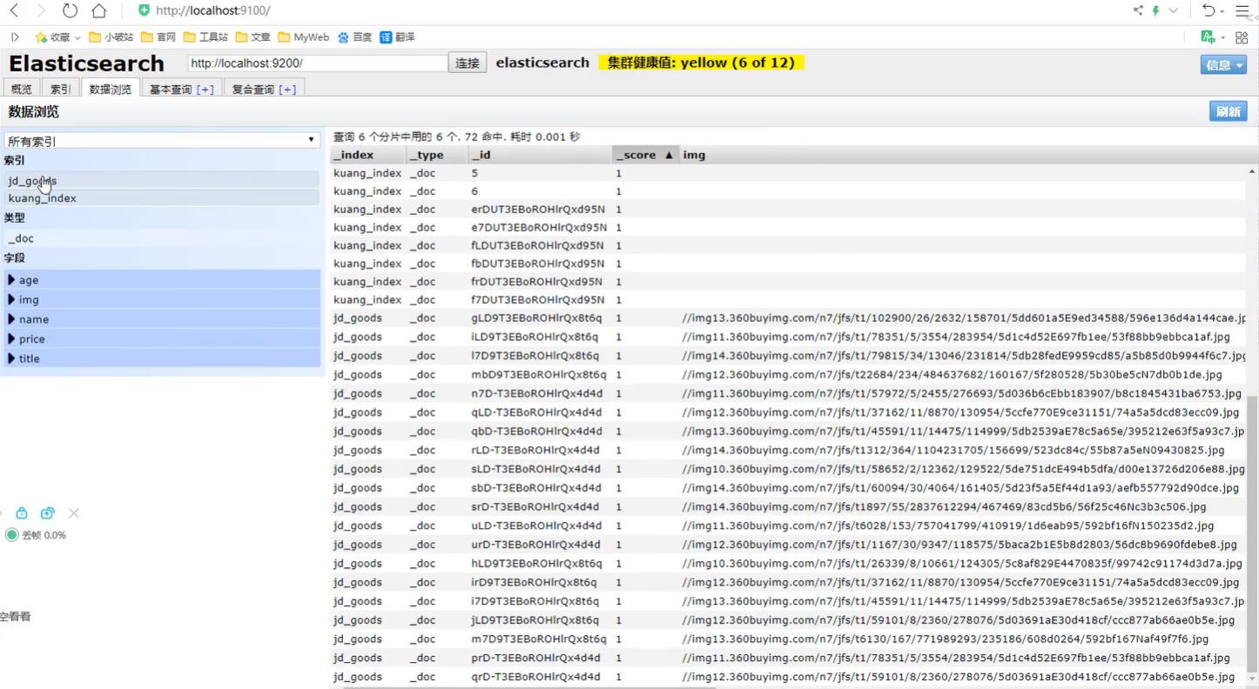The image size is (1259, 689).
Task: Click the green 丢帧 status indicator
Action: click(11, 535)
